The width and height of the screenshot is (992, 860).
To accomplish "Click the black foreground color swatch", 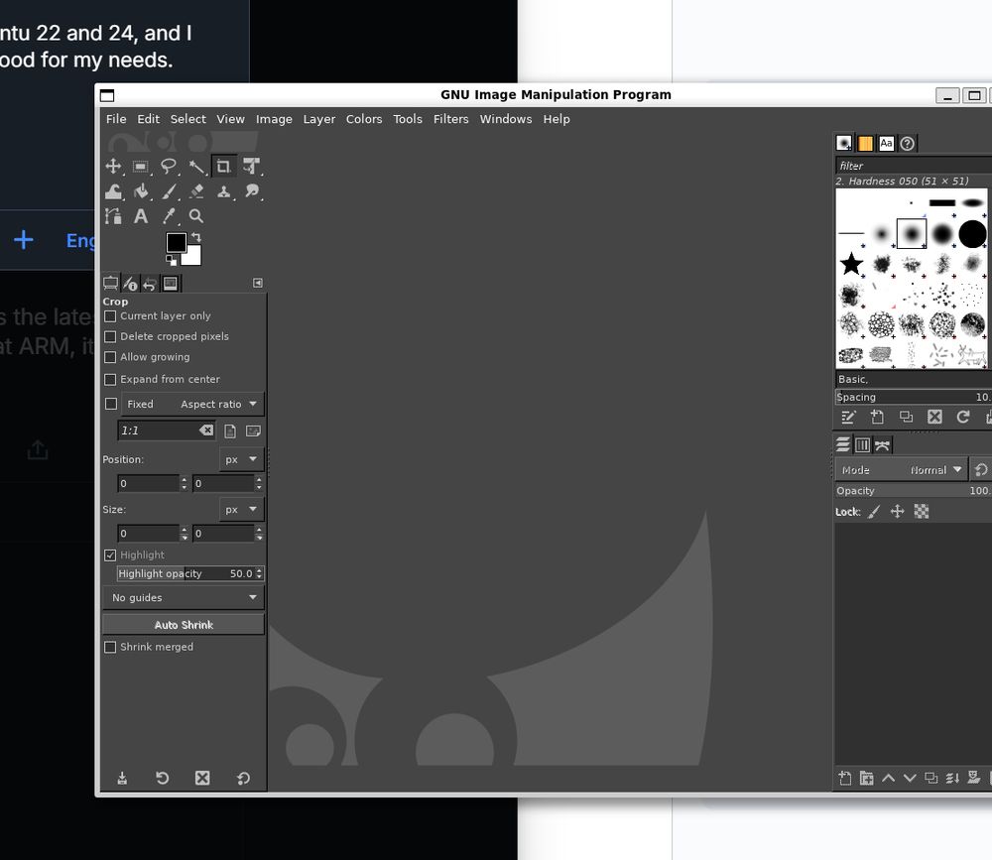I will (x=176, y=242).
